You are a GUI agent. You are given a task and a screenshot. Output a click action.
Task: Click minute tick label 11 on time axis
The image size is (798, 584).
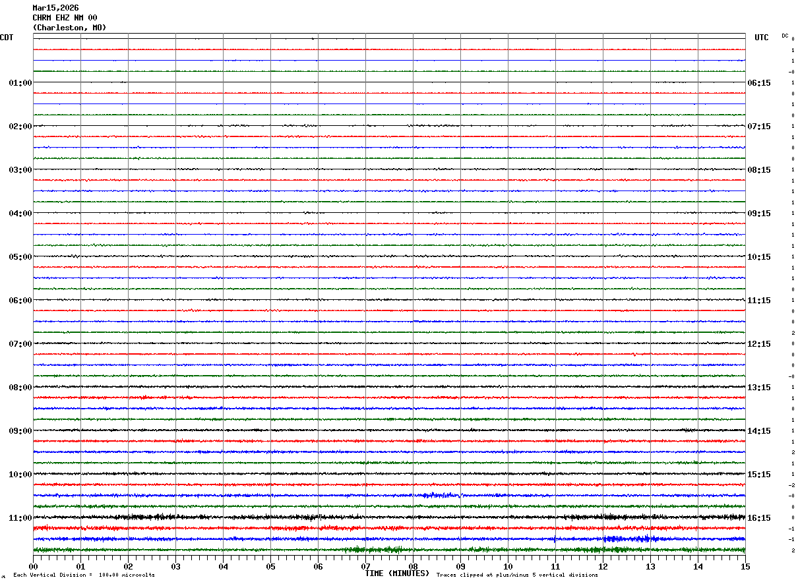555,566
